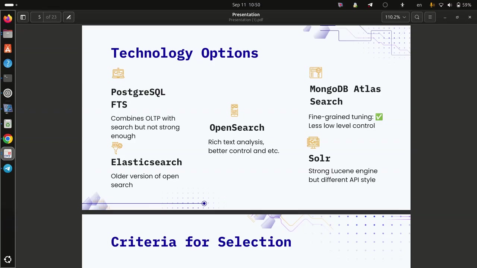Click the orange microphone indicator
The width and height of the screenshot is (477, 268).
coord(432,5)
